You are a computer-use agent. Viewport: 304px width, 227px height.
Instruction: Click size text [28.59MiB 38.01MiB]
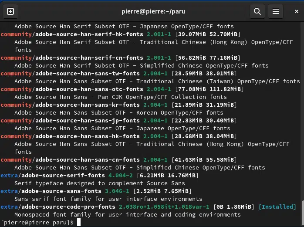pos(204,74)
